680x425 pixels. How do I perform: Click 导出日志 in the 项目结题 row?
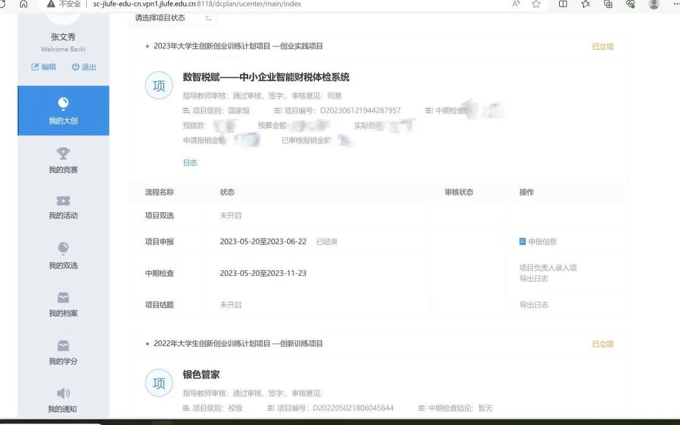coord(534,305)
